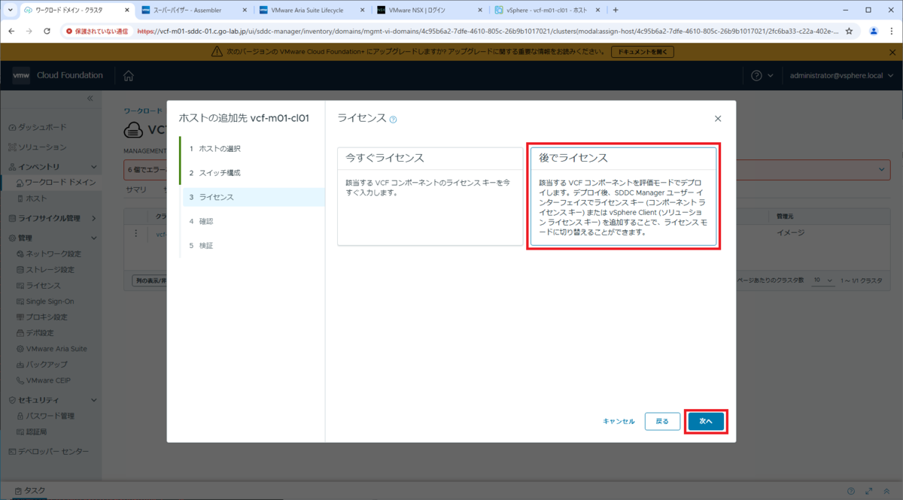Close the add-host dialog with X

point(717,119)
